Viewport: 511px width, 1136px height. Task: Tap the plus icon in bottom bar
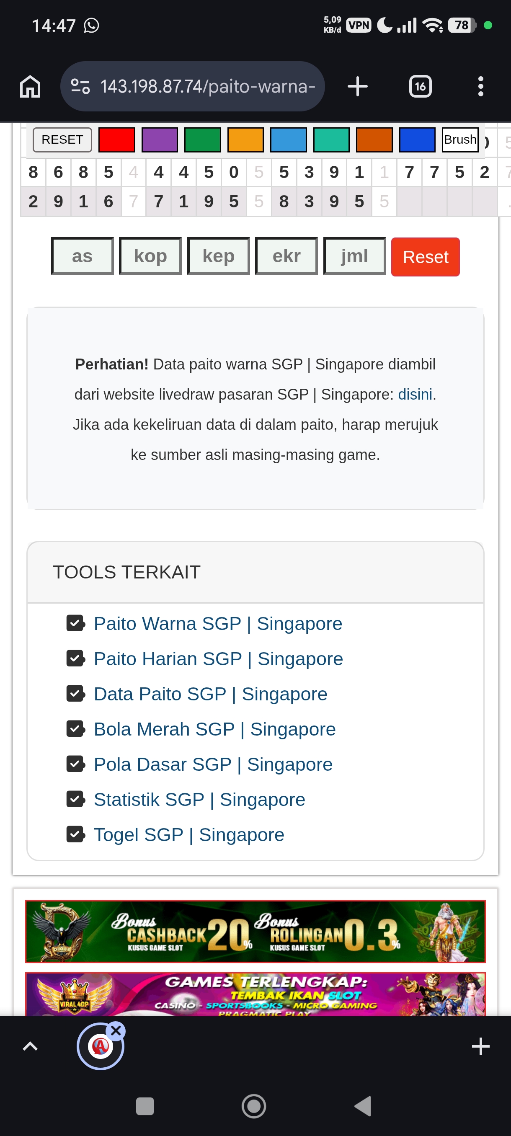[480, 1046]
